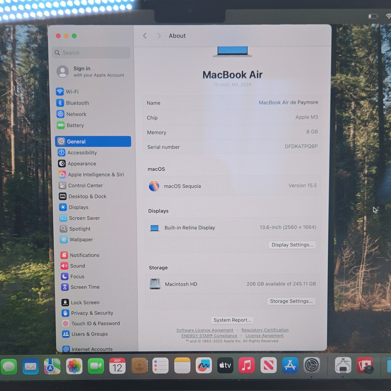
Task: Open Bluetooth settings pane
Action: (x=73, y=103)
